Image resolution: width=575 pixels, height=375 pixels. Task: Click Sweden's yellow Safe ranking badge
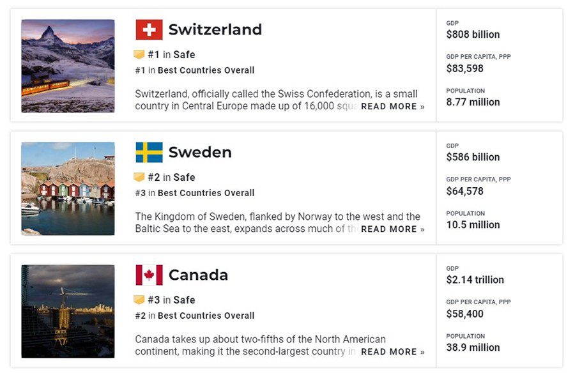point(139,177)
